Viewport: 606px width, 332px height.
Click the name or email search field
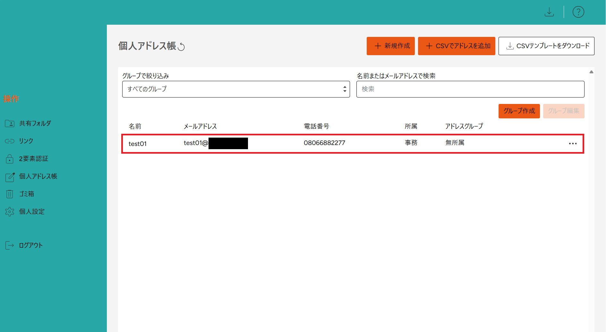pos(470,89)
